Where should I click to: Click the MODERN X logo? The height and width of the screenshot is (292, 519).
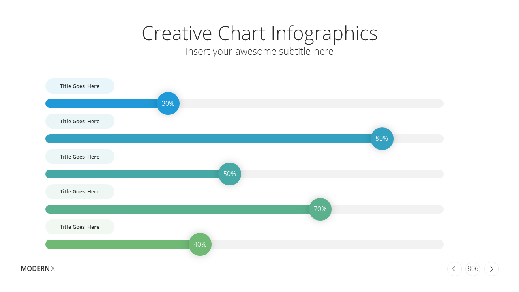pos(38,268)
